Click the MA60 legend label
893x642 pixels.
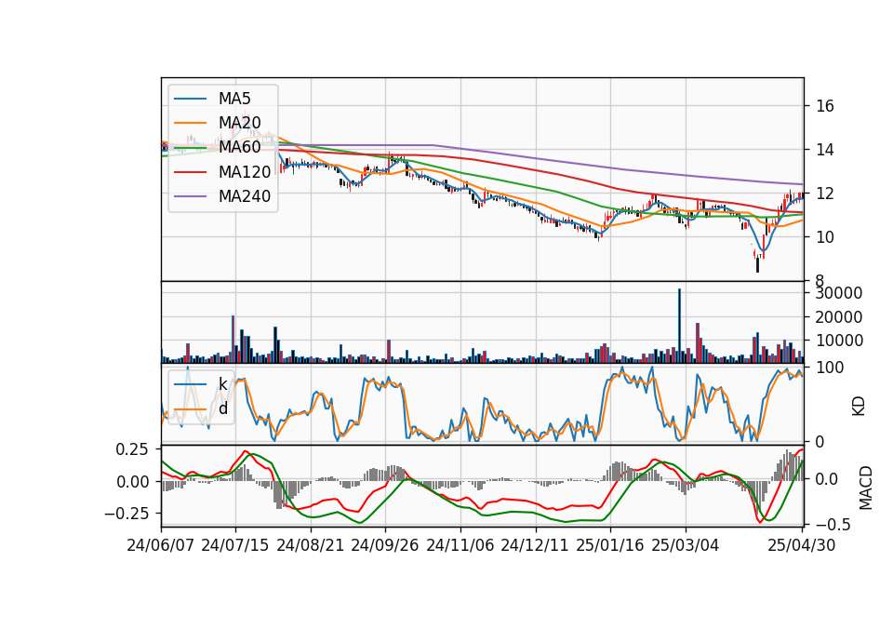[239, 148]
